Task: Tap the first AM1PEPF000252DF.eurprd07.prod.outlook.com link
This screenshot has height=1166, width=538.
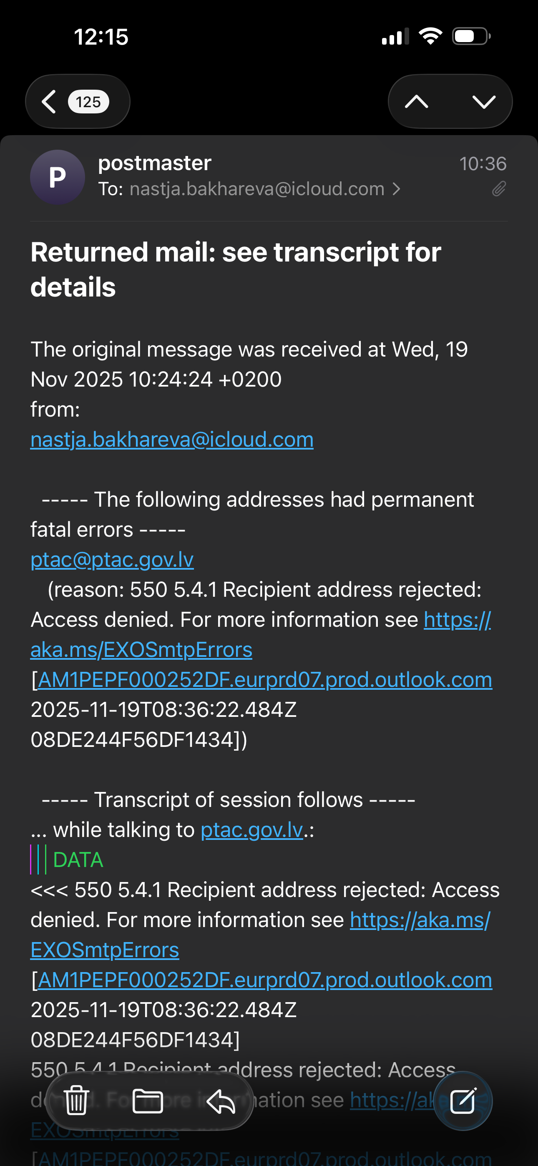Action: pos(265,680)
